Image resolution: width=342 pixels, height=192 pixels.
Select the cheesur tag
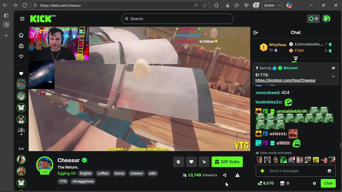point(137,173)
